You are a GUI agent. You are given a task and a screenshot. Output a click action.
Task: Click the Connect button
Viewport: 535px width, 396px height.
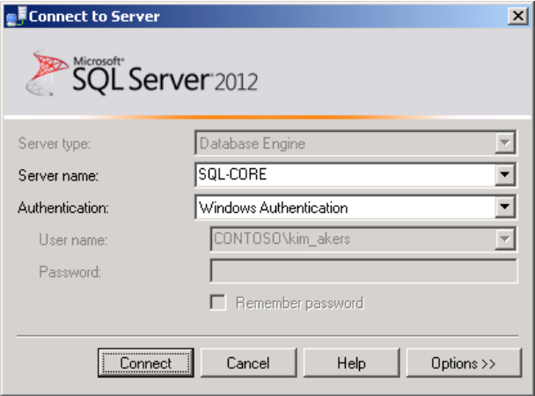click(x=146, y=363)
